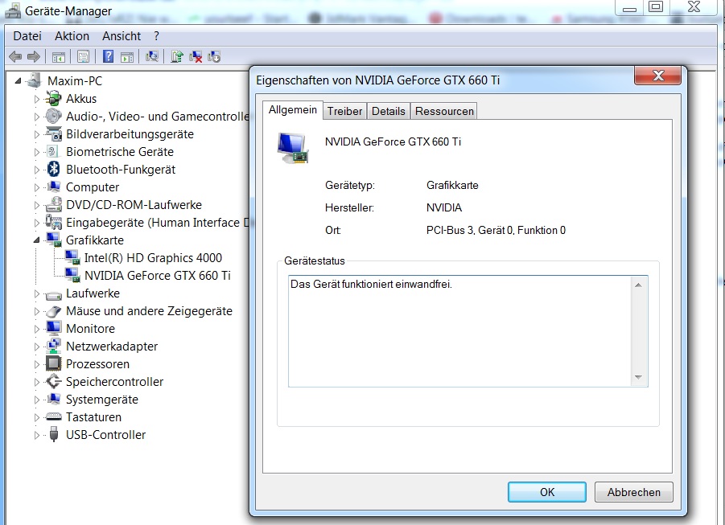The image size is (725, 525).
Task: Toggle the action pane toolbar icon
Action: (x=126, y=57)
